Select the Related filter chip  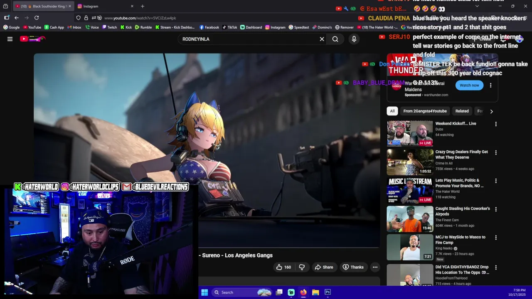[462, 111]
